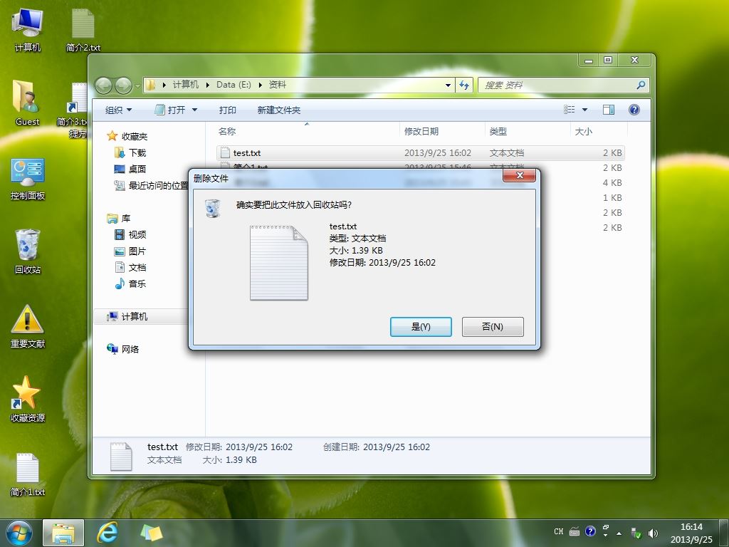This screenshot has width=729, height=547.
Task: Confirm deletion with the 是(Y) button
Action: click(x=421, y=326)
